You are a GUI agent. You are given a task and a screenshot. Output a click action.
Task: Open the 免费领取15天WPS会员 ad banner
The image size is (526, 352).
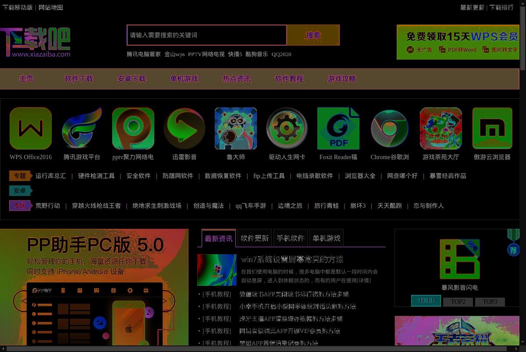[x=458, y=42]
